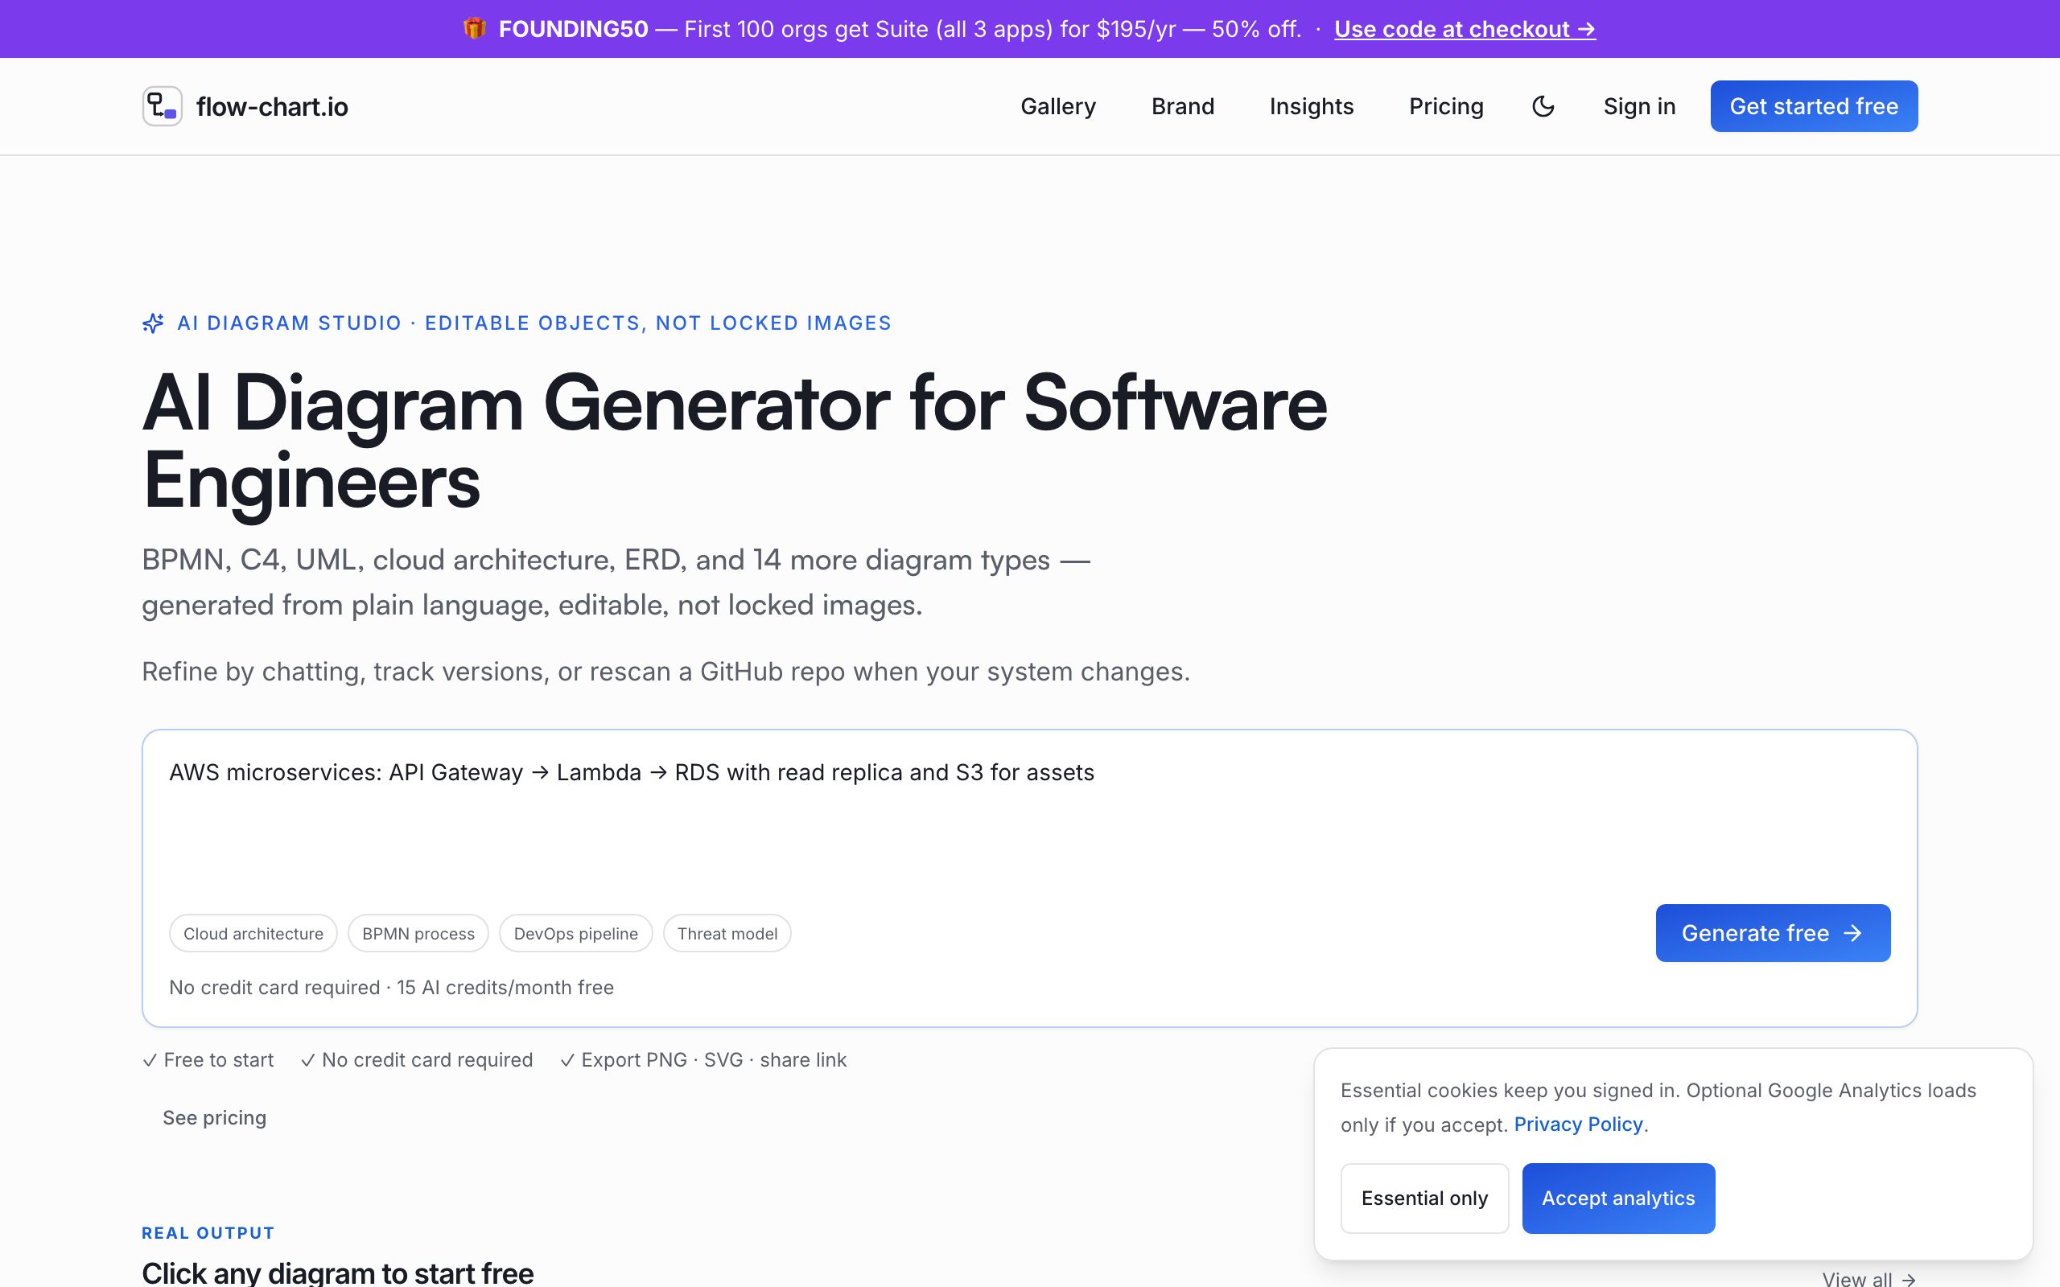Click the FOUNDING50 promo code text

point(573,29)
